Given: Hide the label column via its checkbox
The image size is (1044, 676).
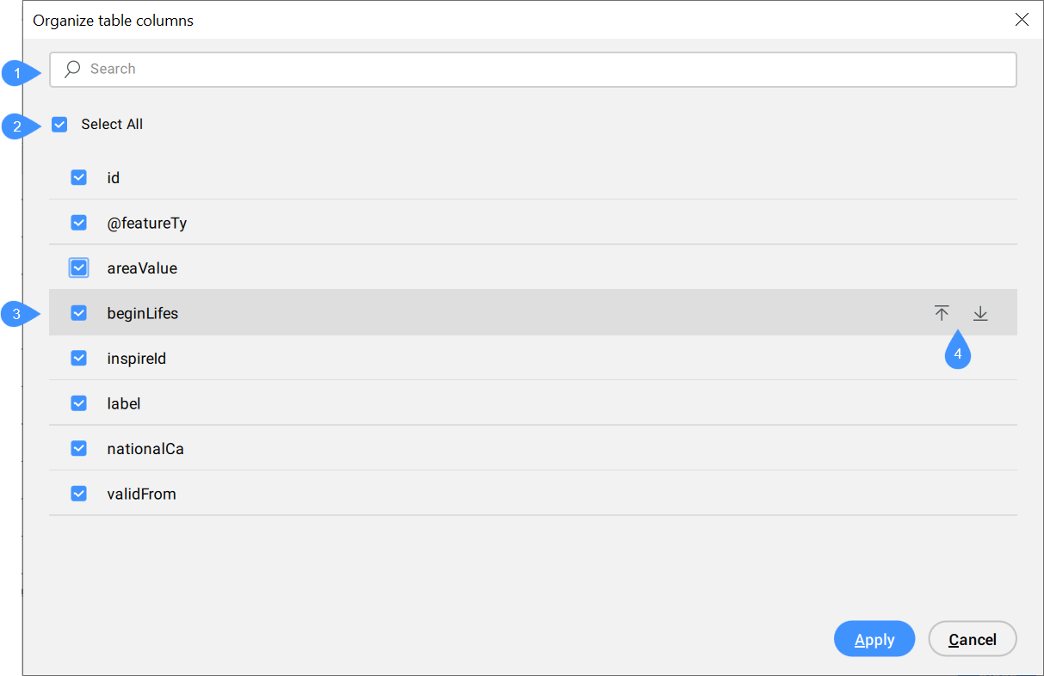Looking at the screenshot, I should coord(79,403).
